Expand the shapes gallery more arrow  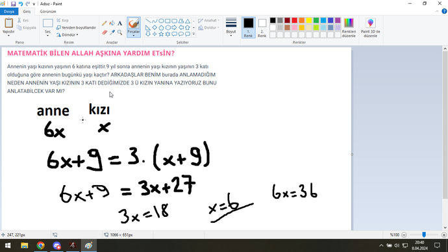click(193, 34)
